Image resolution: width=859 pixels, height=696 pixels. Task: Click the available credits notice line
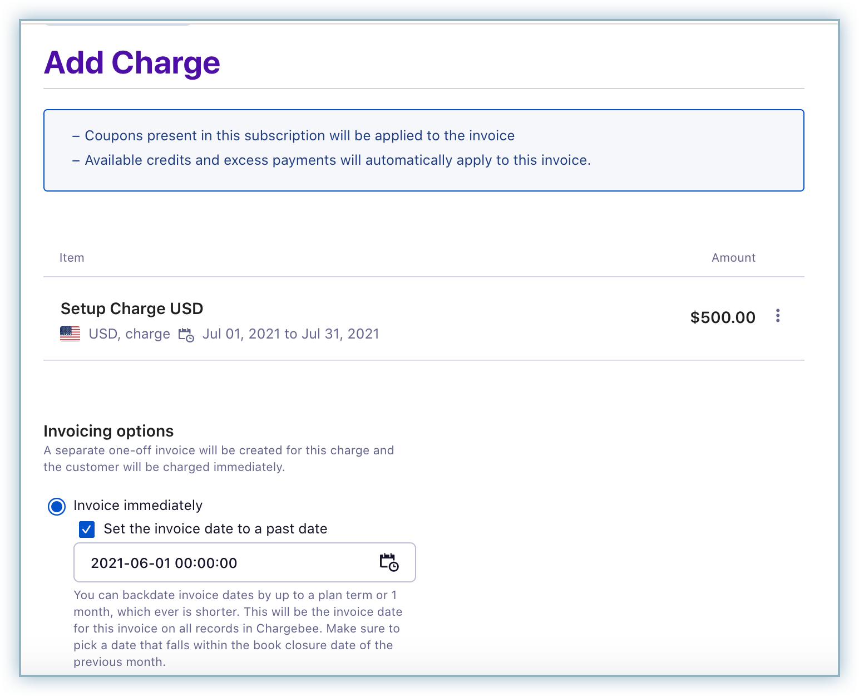pos(337,160)
